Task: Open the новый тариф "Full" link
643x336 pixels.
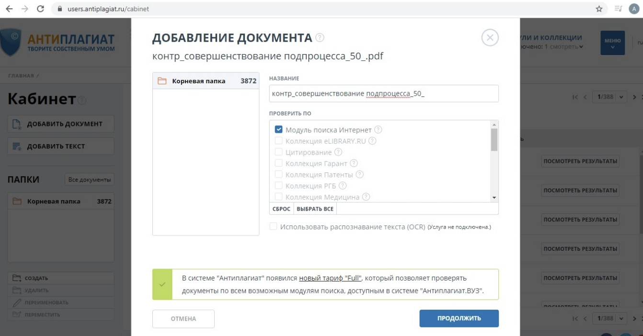Action: point(330,278)
